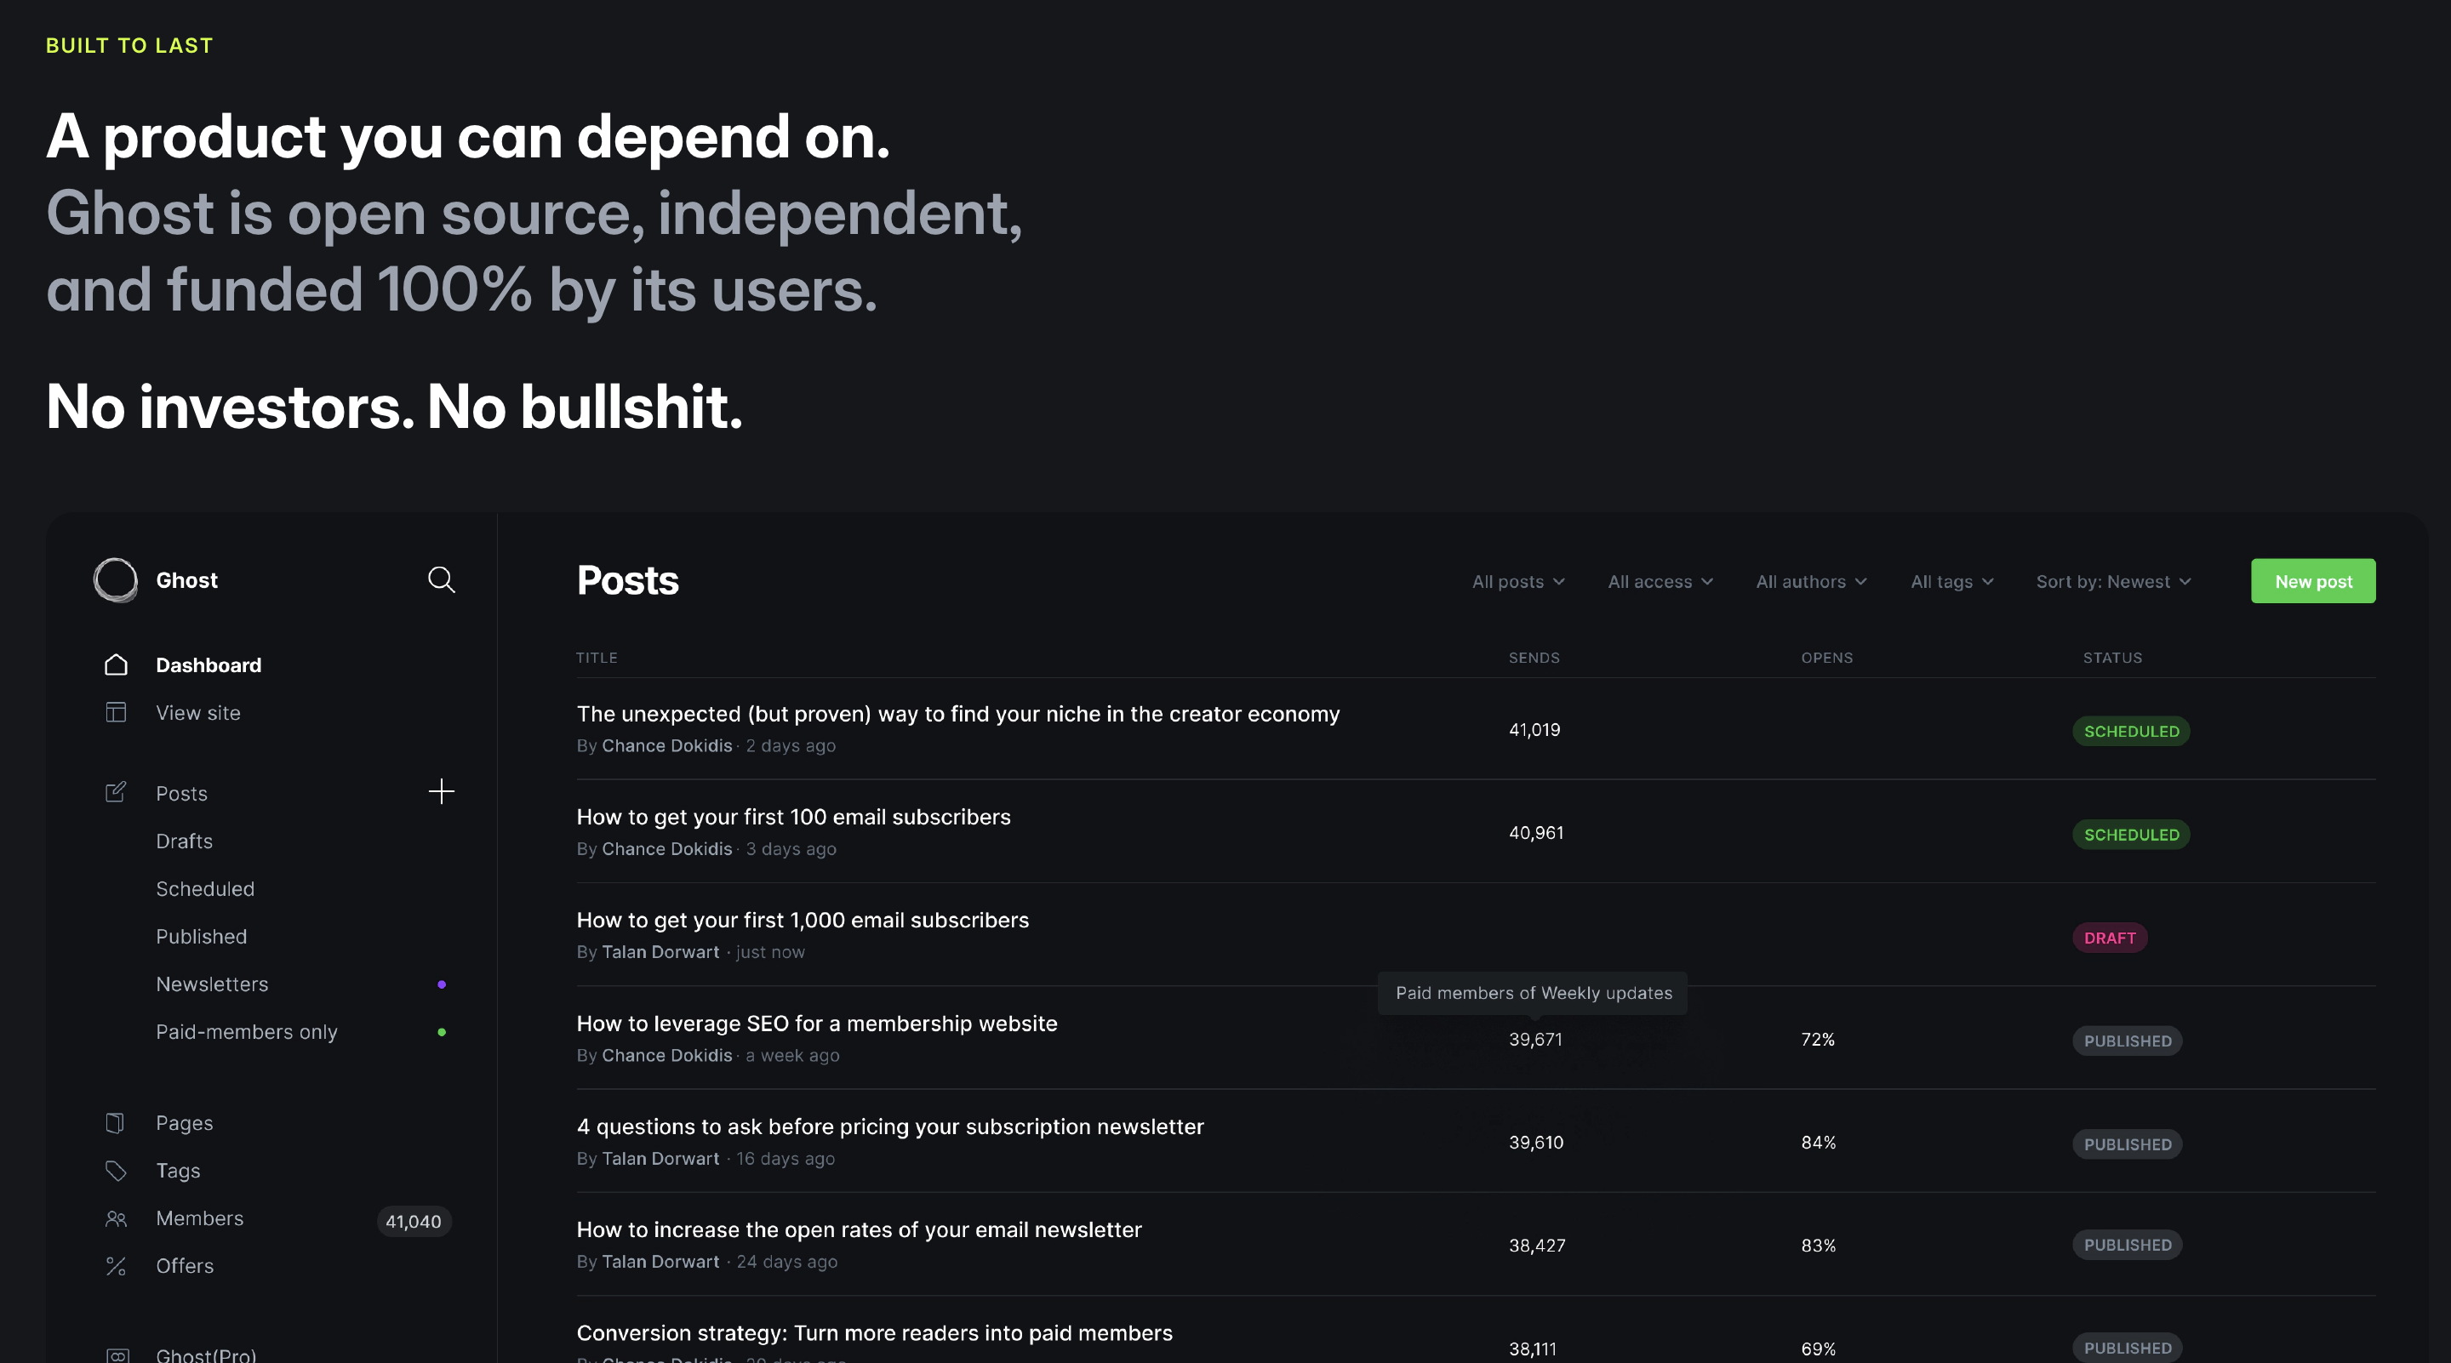This screenshot has height=1363, width=2451.
Task: Click the Pages icon in sidebar
Action: tap(115, 1122)
